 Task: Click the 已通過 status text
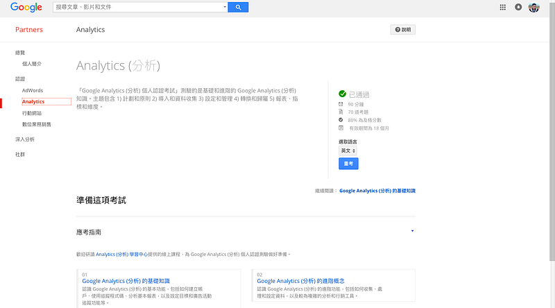359,94
